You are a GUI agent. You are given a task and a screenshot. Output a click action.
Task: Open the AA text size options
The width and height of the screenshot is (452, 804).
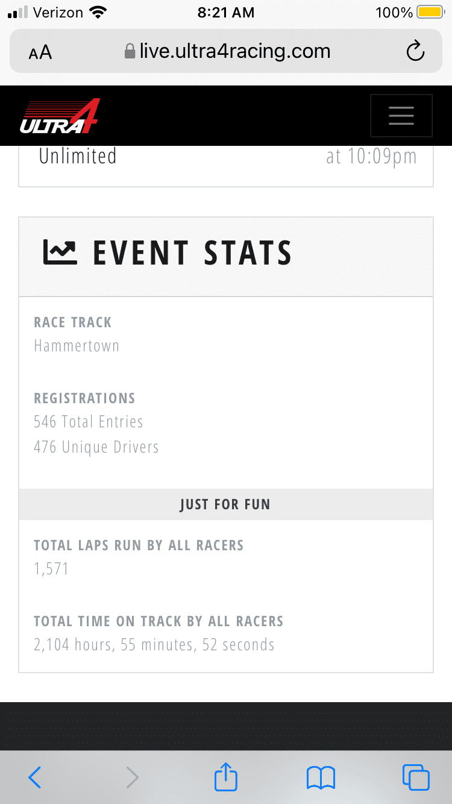40,53
